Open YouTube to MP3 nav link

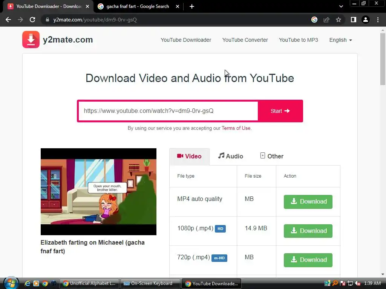(x=299, y=40)
